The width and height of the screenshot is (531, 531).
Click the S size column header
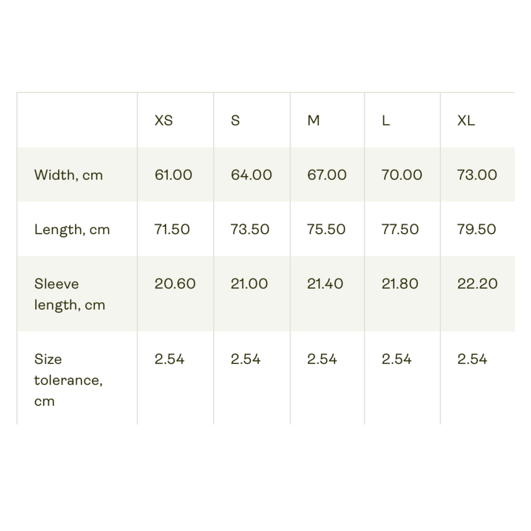[x=235, y=121]
